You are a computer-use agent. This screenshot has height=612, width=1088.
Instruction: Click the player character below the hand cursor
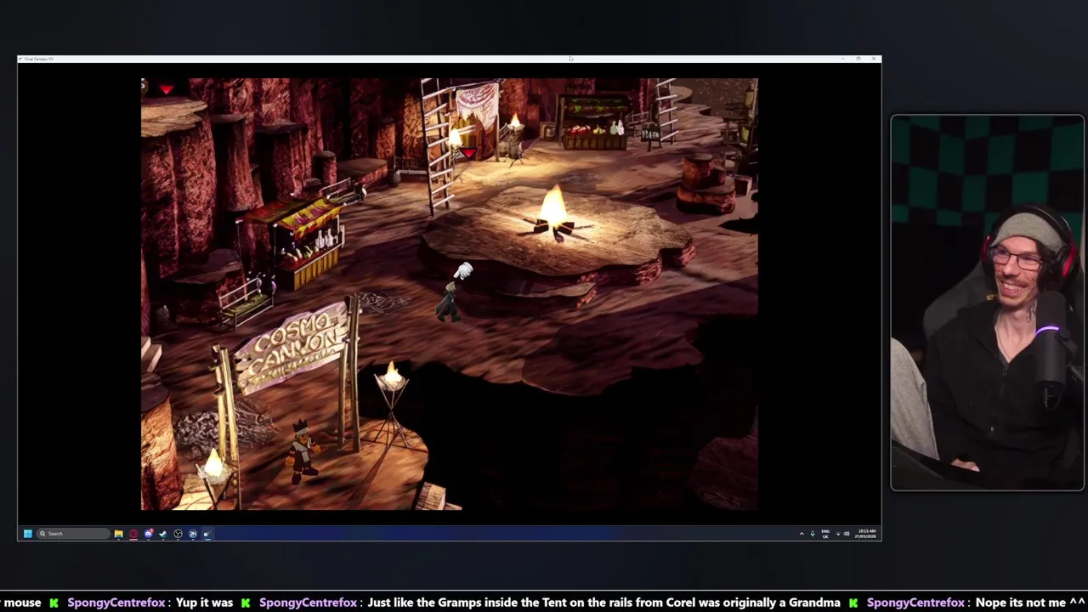tap(448, 302)
